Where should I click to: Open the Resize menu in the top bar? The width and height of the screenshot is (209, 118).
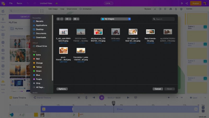20,3
